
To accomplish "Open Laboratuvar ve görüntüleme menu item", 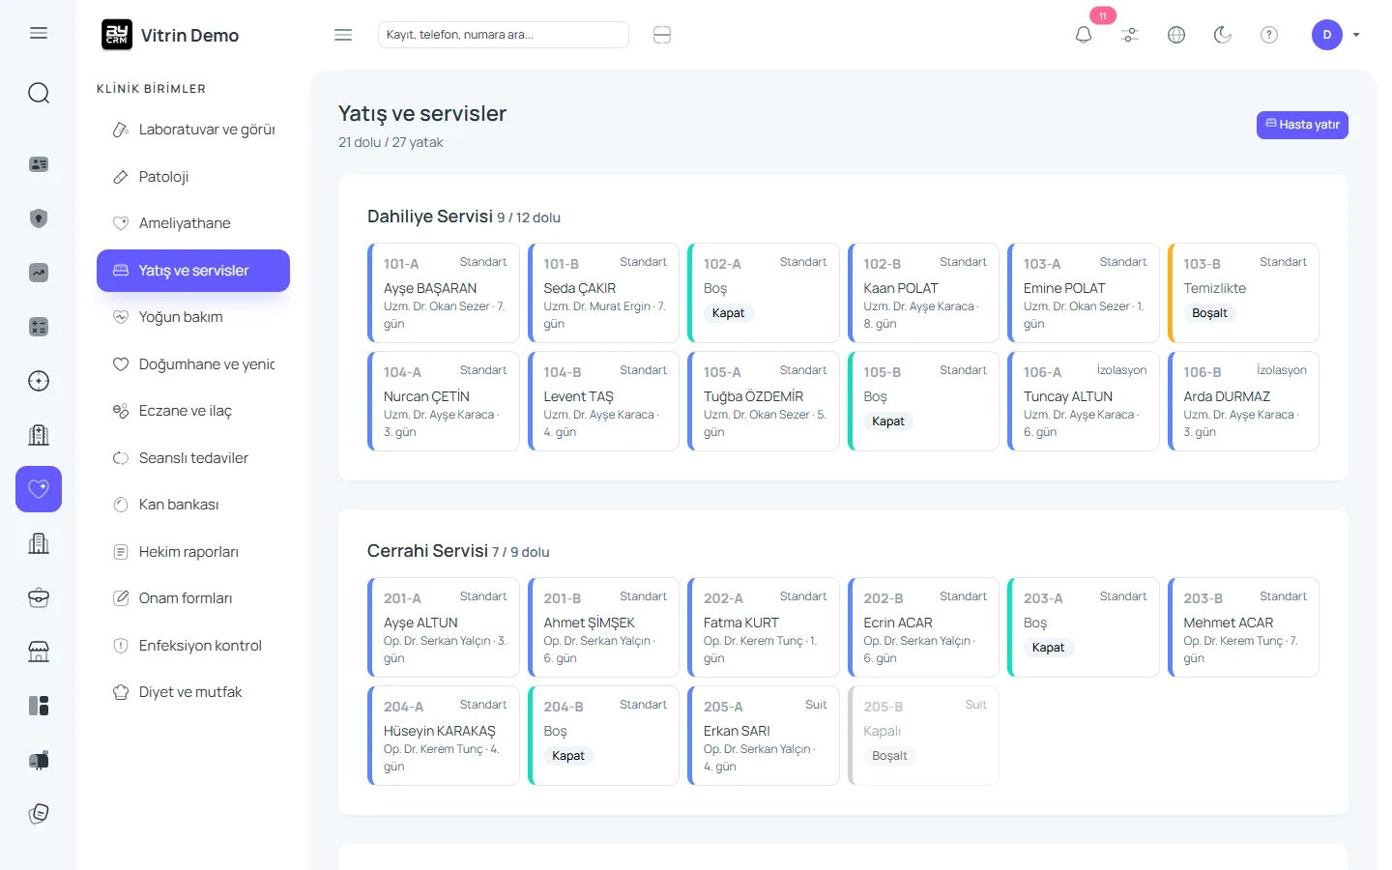I will [193, 130].
